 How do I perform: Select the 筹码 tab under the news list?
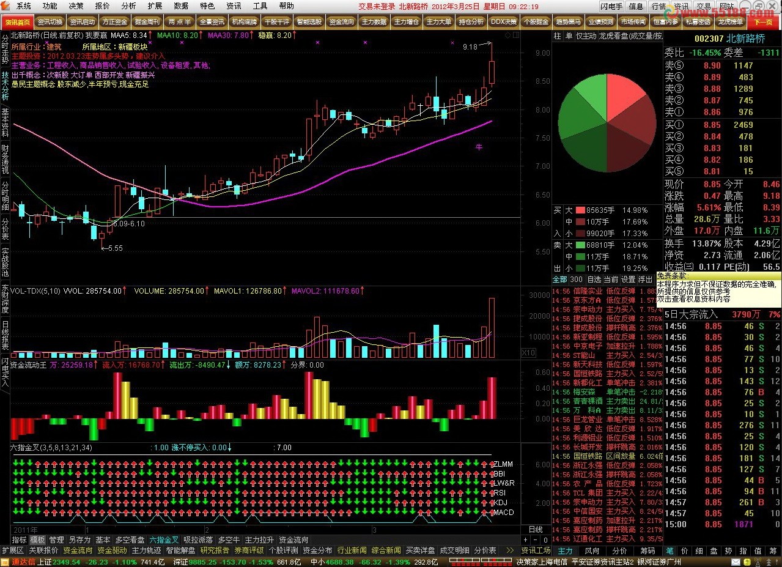647,550
